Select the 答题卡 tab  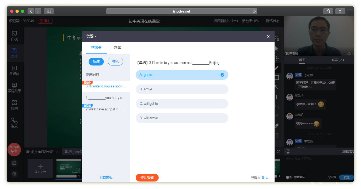[x=96, y=48]
